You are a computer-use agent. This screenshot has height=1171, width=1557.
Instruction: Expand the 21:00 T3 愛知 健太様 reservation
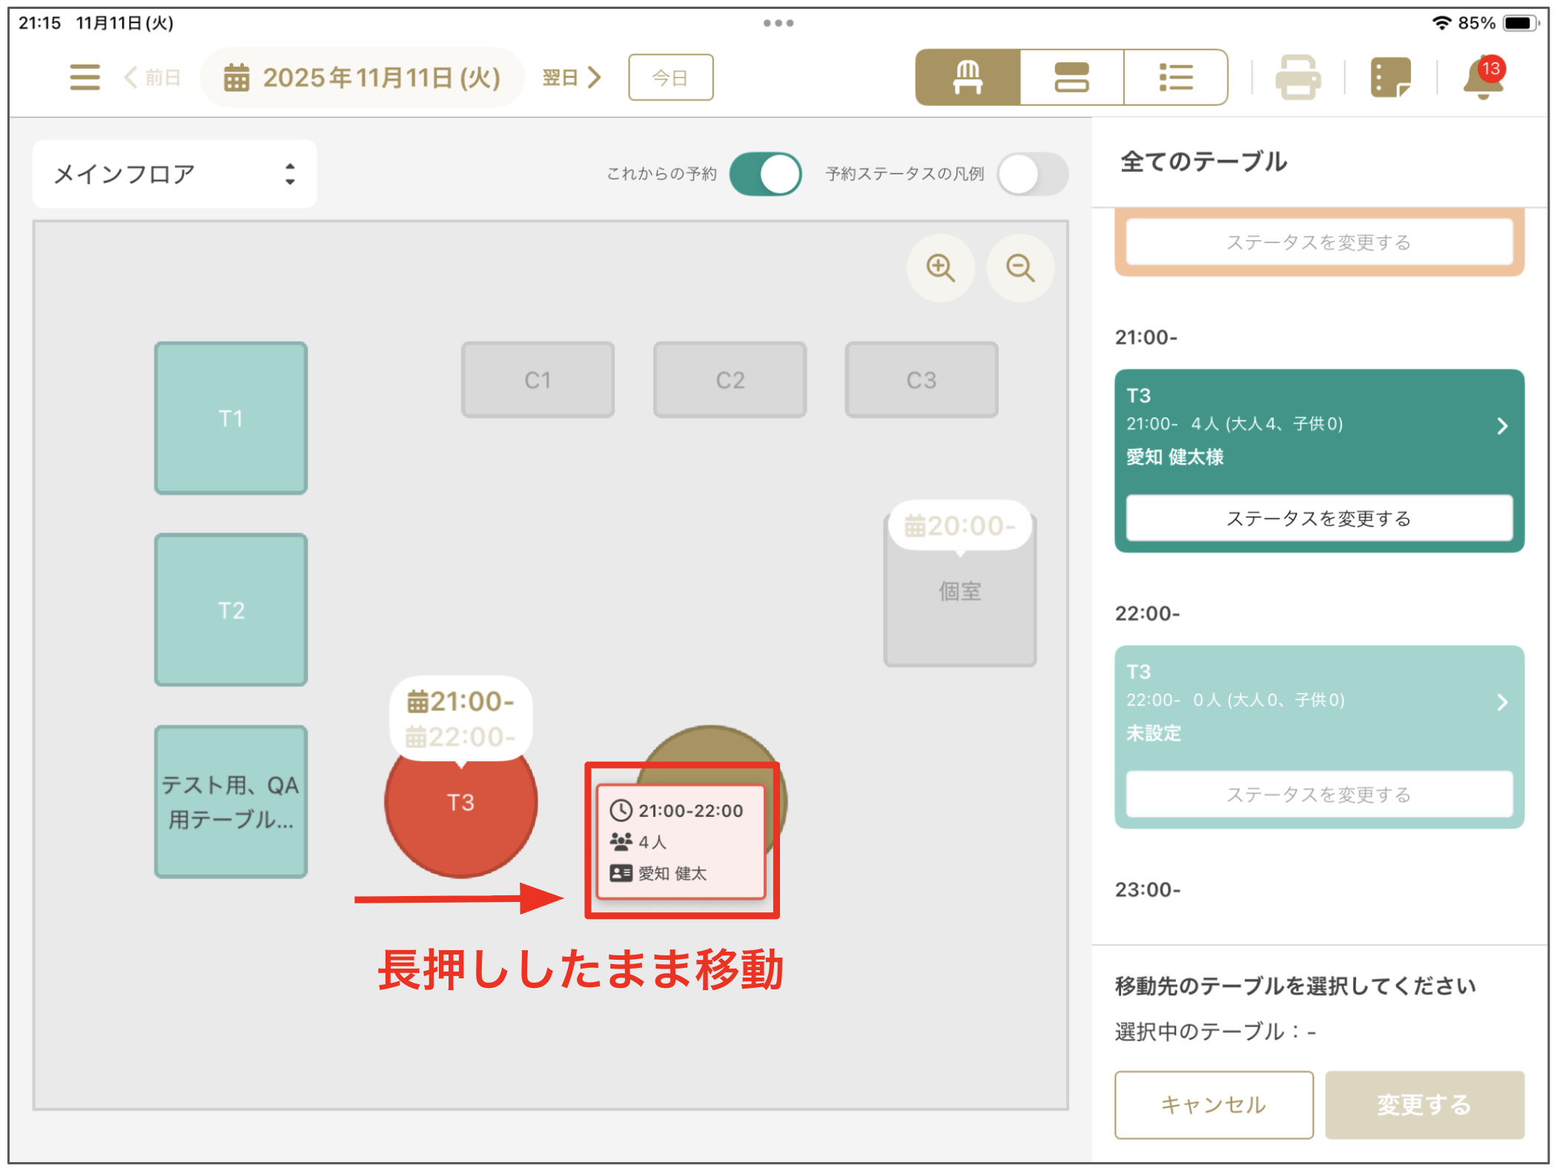click(x=1502, y=425)
